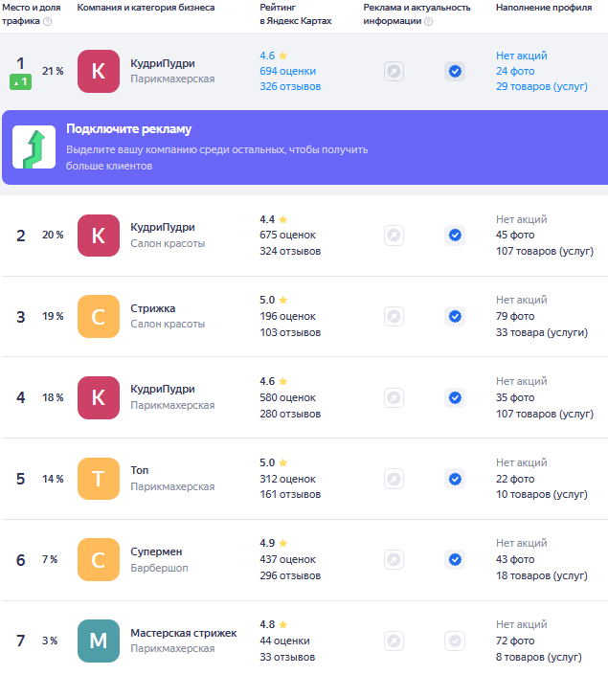This screenshot has height=675, width=608.
Task: Click the 'Подключите рекламу' banner title
Action: 128,129
